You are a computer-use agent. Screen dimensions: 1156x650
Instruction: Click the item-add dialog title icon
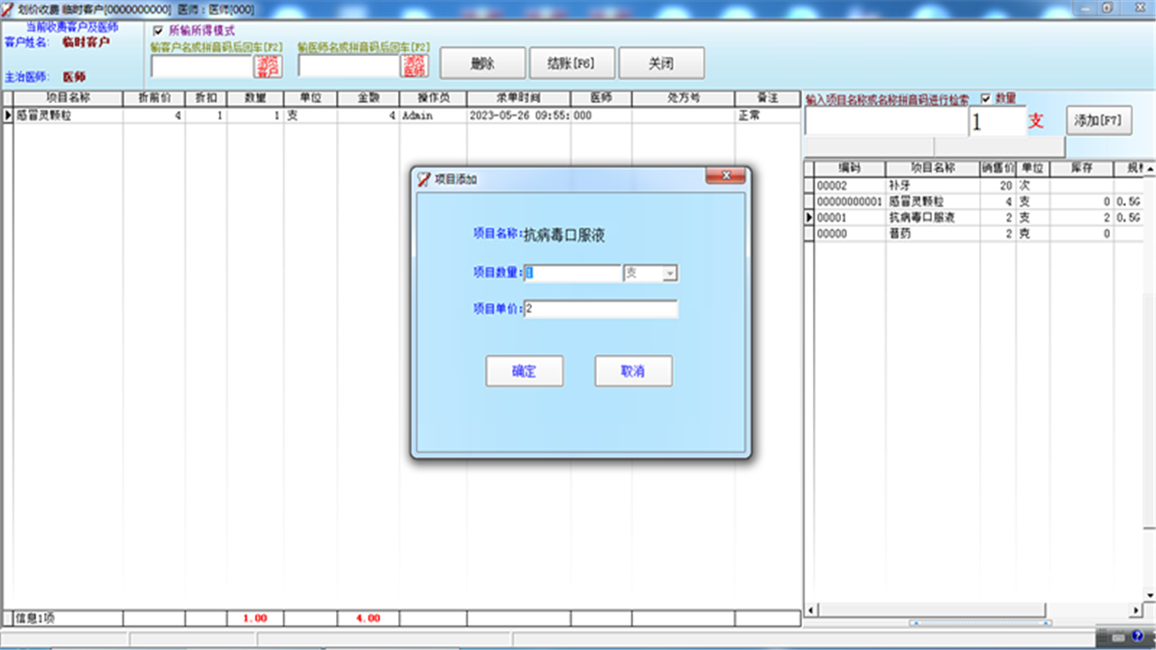[424, 180]
